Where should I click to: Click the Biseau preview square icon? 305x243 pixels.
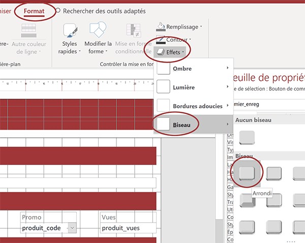point(163,124)
